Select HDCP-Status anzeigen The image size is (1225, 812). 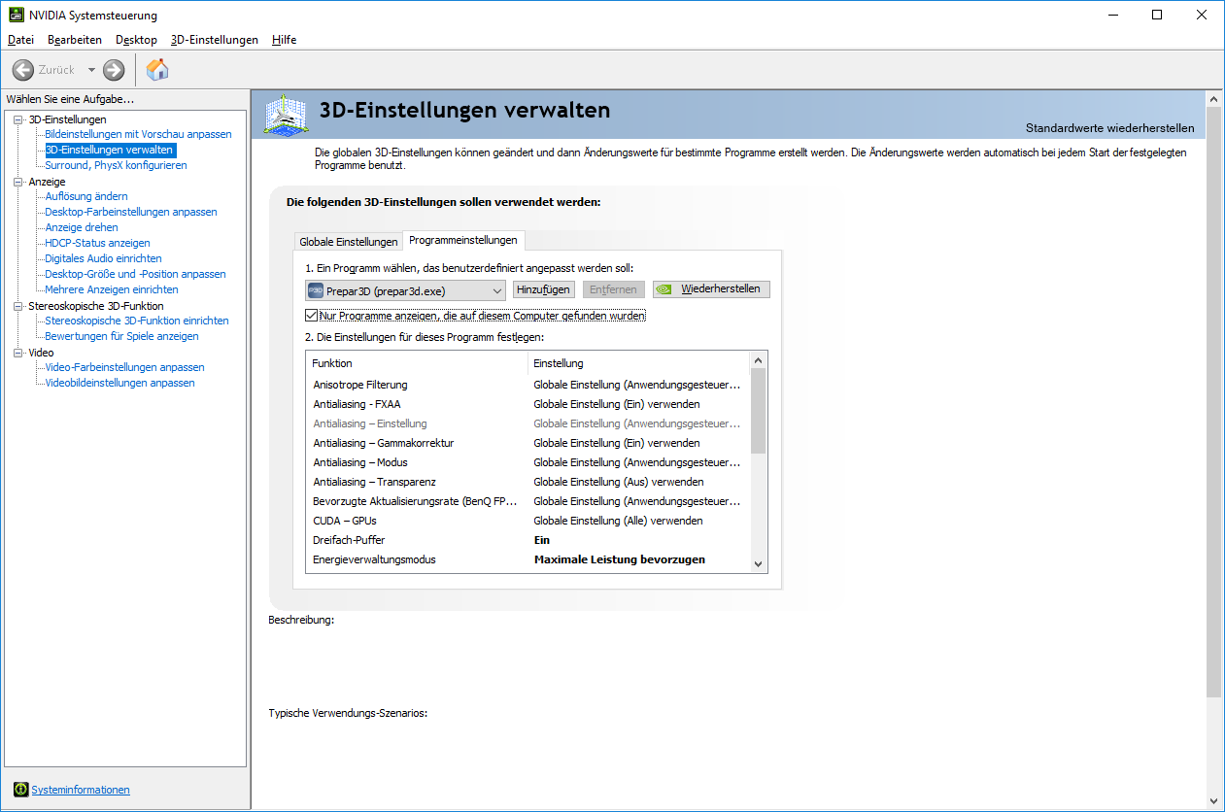point(97,243)
